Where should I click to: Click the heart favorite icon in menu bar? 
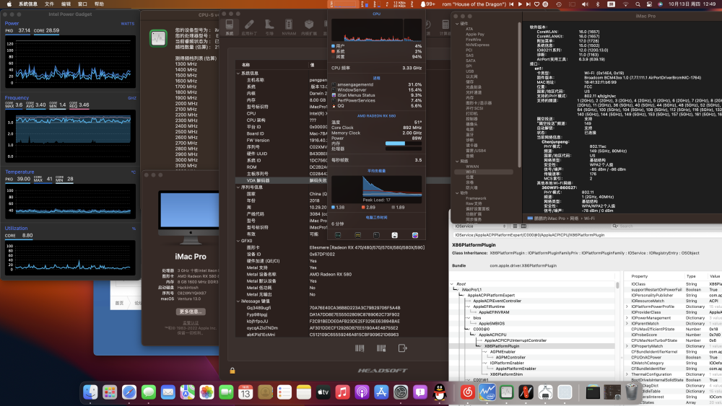(x=537, y=4)
